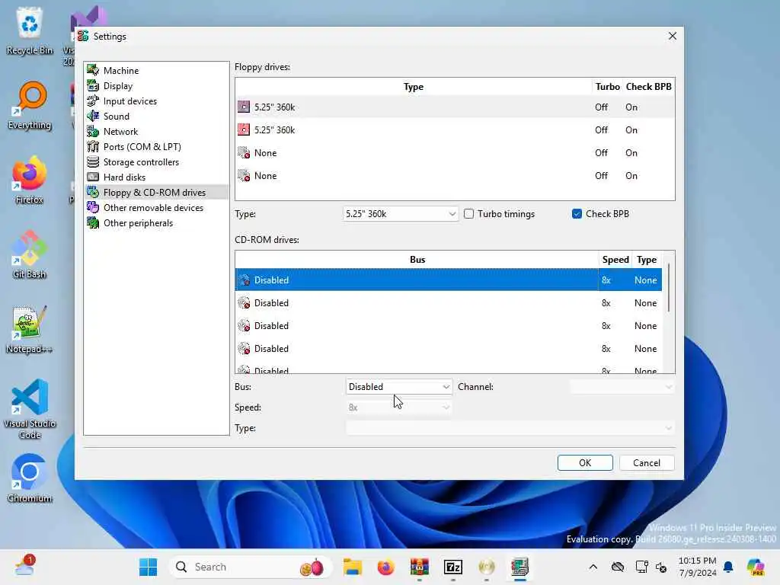Open the Firefox desktop shortcut
Viewport: 780px width, 585px height.
(x=30, y=180)
